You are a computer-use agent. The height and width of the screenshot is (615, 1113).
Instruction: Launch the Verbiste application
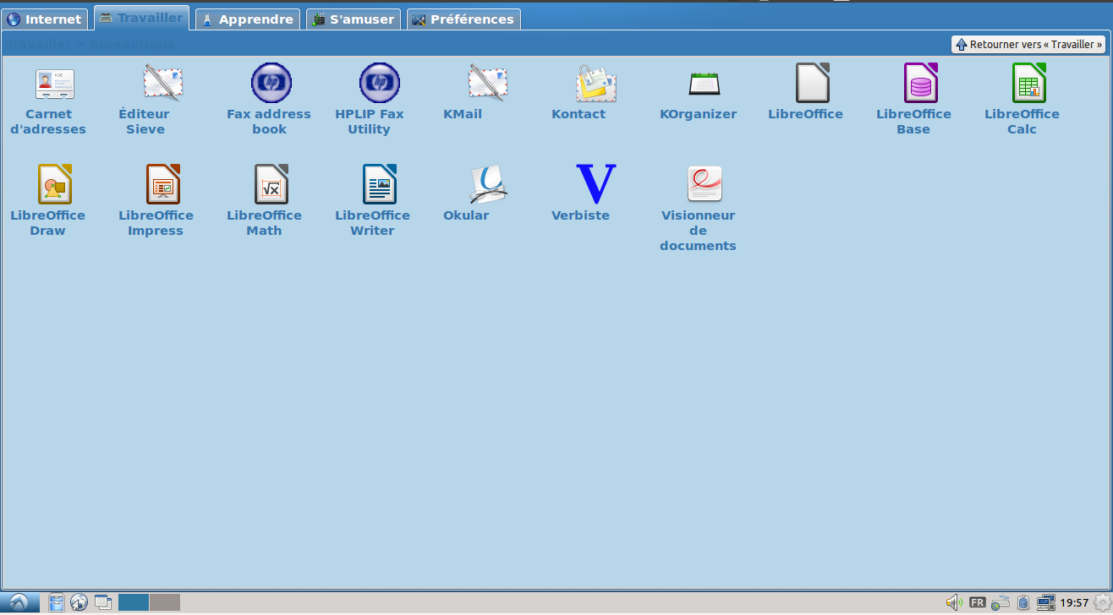click(595, 185)
